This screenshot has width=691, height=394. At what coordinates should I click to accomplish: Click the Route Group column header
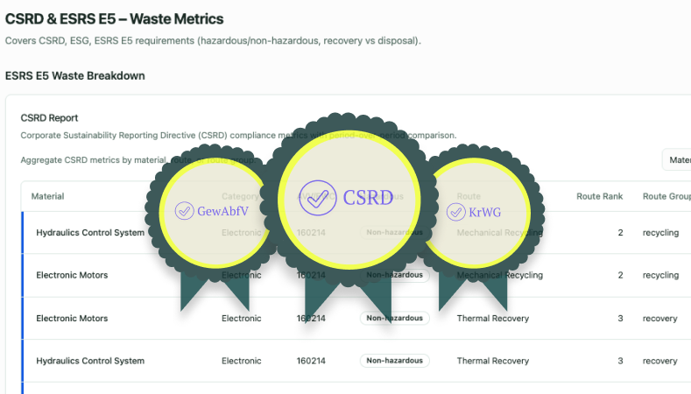[x=666, y=196]
